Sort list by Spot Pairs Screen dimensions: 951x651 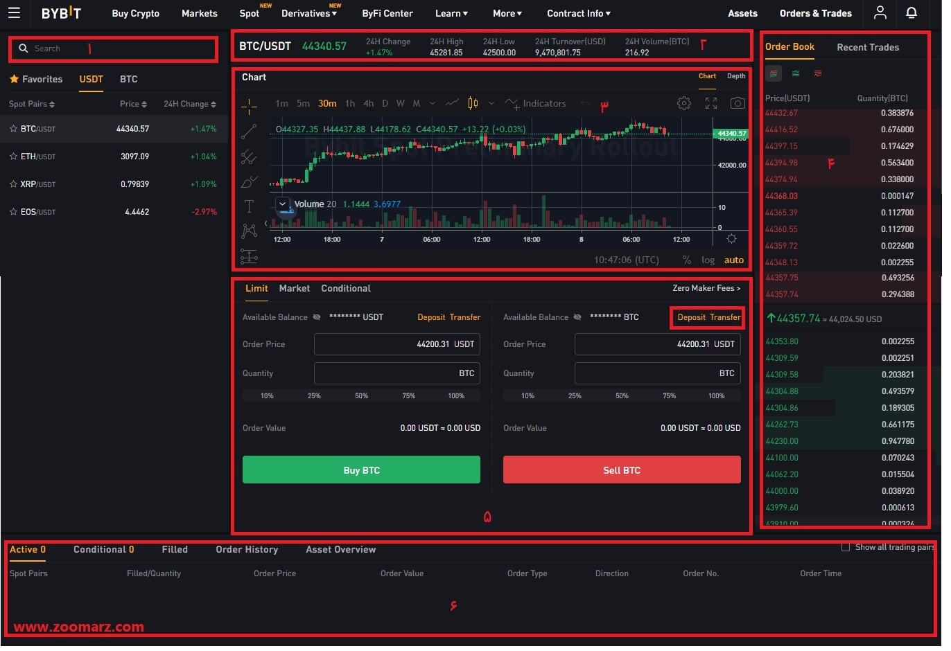pos(32,105)
